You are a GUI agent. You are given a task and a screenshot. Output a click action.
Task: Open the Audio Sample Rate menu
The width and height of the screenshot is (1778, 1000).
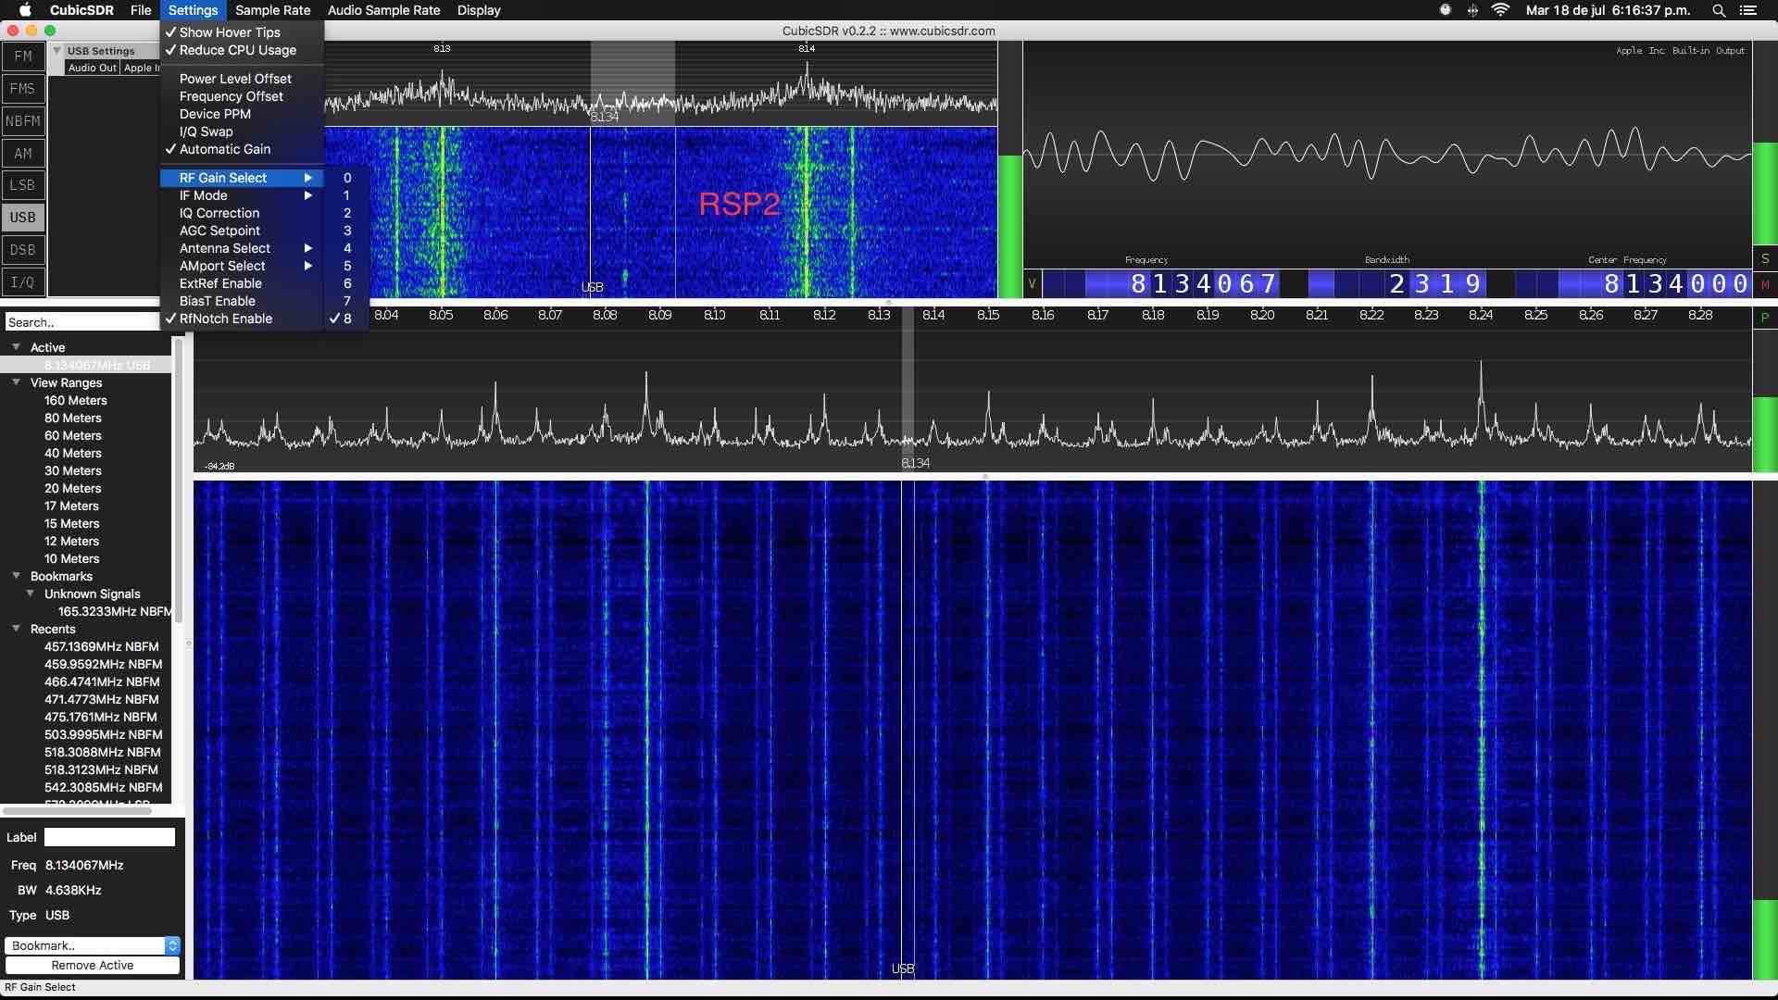(x=383, y=10)
